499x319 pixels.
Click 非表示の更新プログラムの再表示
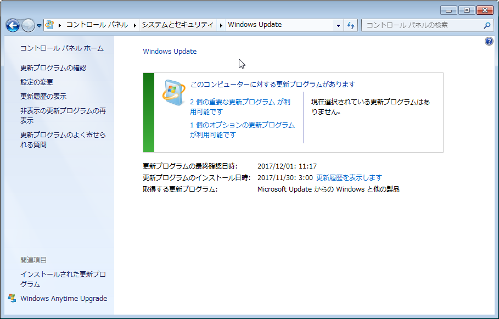63,115
